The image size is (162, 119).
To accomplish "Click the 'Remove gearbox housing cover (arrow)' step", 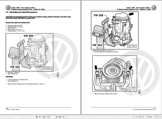I will (106, 52).
